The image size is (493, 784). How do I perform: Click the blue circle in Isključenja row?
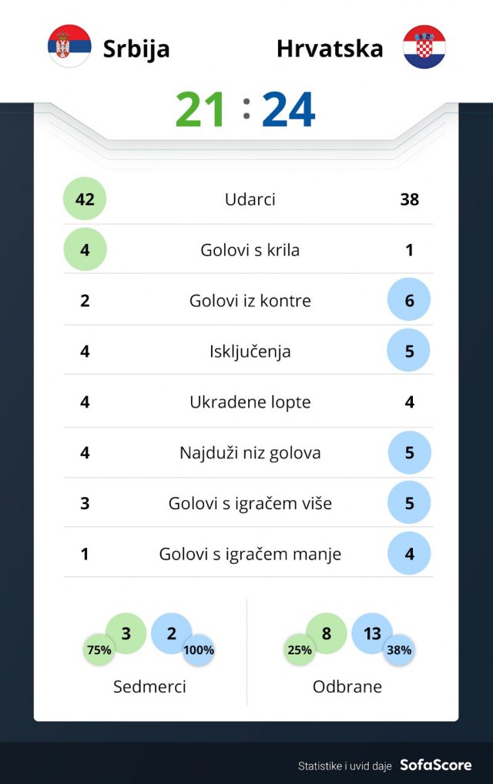point(409,351)
